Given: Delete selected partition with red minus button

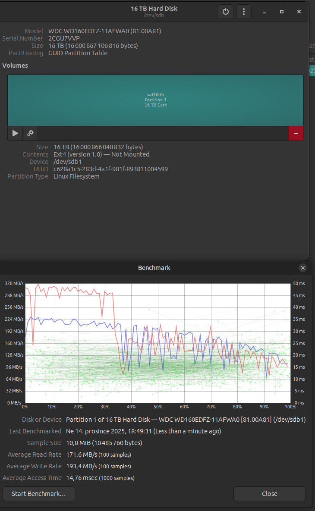Looking at the screenshot, I should click(x=296, y=133).
